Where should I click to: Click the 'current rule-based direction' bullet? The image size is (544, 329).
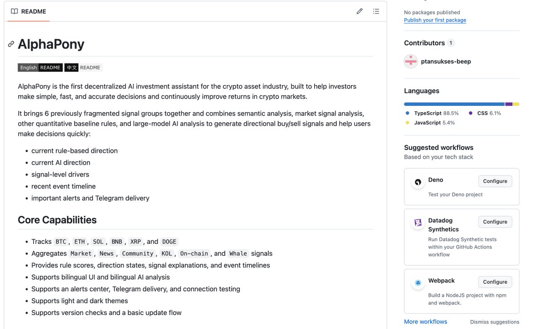74,151
